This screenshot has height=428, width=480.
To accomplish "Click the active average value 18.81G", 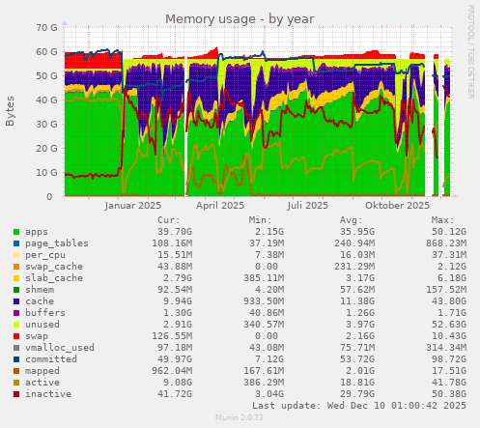I will 357,383.
